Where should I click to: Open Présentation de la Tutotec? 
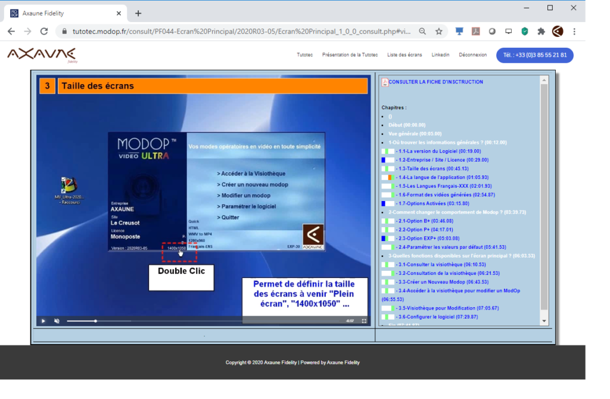(x=350, y=55)
